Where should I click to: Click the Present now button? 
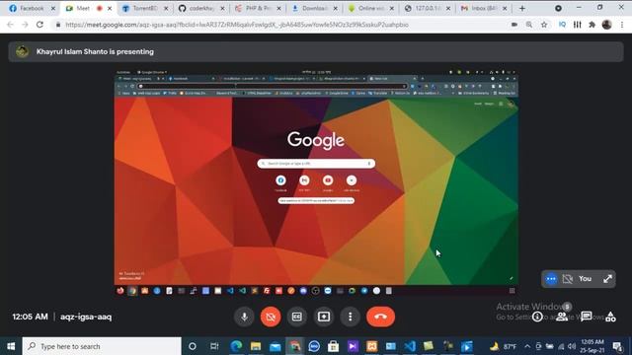(x=324, y=317)
